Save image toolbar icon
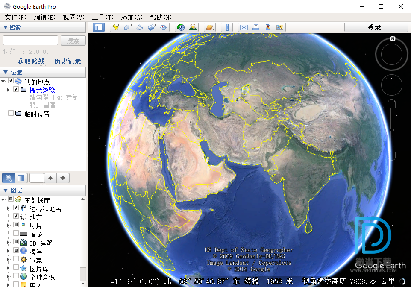Viewport: 411px width, 287px height. (268, 27)
